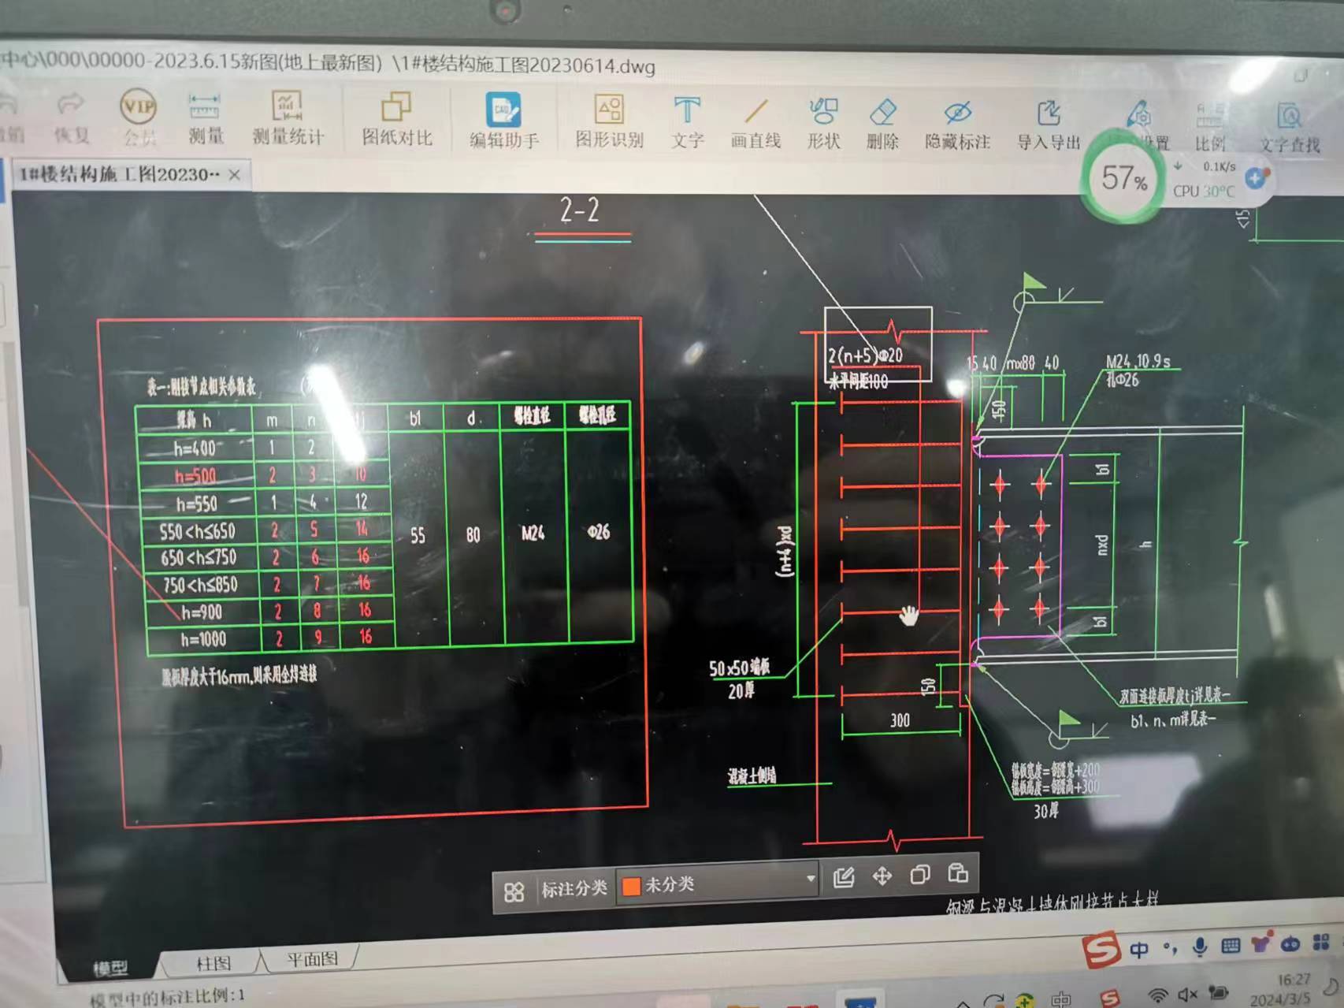
Task: Click the four-squares icon left of 标注分类
Action: click(514, 891)
